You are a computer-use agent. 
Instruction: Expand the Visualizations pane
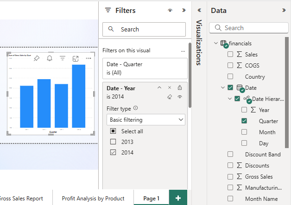click(199, 10)
